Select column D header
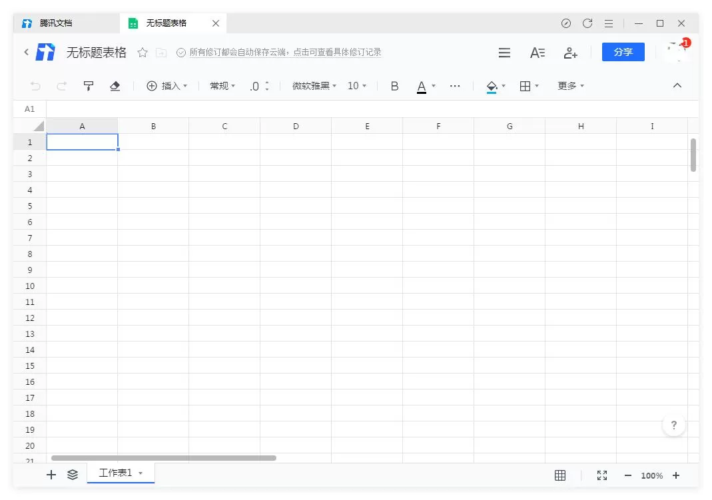This screenshot has height=500, width=712. (x=296, y=126)
